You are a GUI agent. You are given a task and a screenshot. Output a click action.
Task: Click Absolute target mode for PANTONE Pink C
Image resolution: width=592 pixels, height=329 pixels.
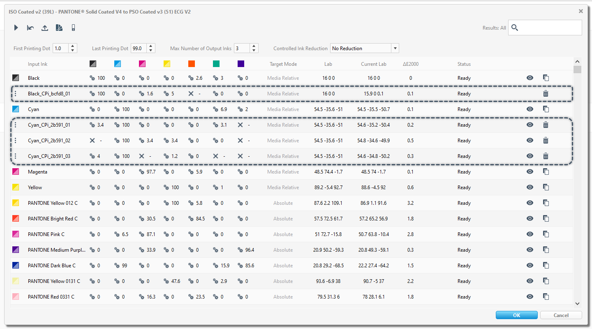pos(283,234)
